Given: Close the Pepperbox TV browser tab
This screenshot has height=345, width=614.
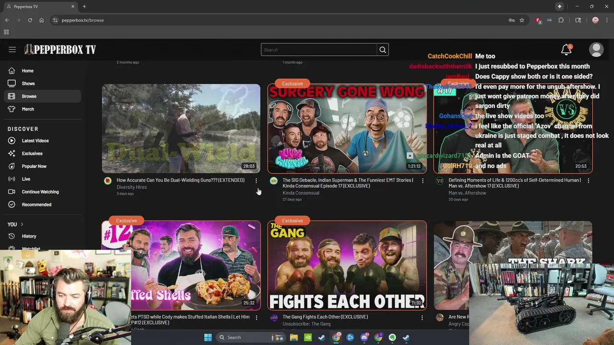Looking at the screenshot, I should coord(73,7).
